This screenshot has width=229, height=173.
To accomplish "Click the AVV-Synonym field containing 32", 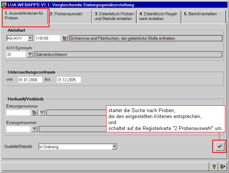I will pyautogui.click(x=16, y=55).
